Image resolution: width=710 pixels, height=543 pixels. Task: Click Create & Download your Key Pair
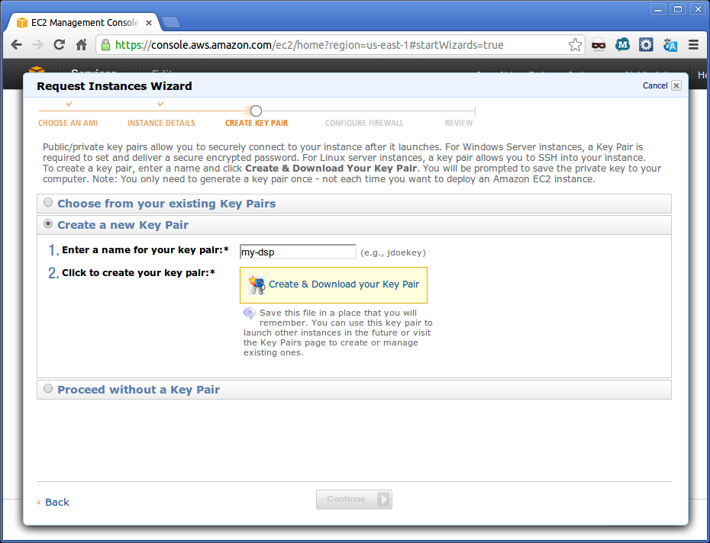tap(334, 285)
